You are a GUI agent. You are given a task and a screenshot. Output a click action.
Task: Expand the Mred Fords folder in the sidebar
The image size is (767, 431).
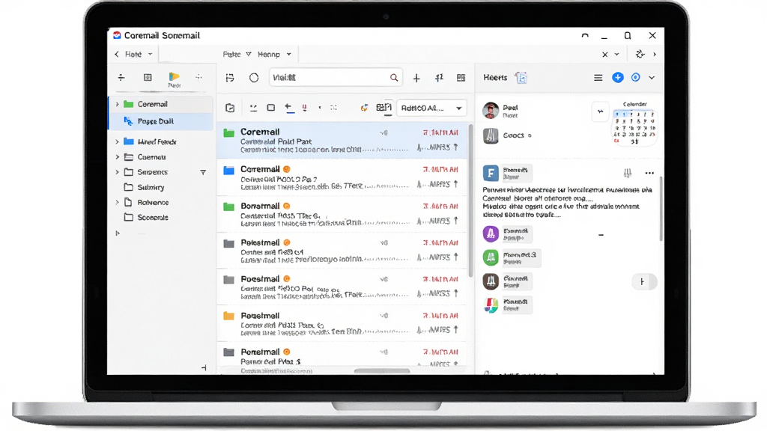point(118,141)
